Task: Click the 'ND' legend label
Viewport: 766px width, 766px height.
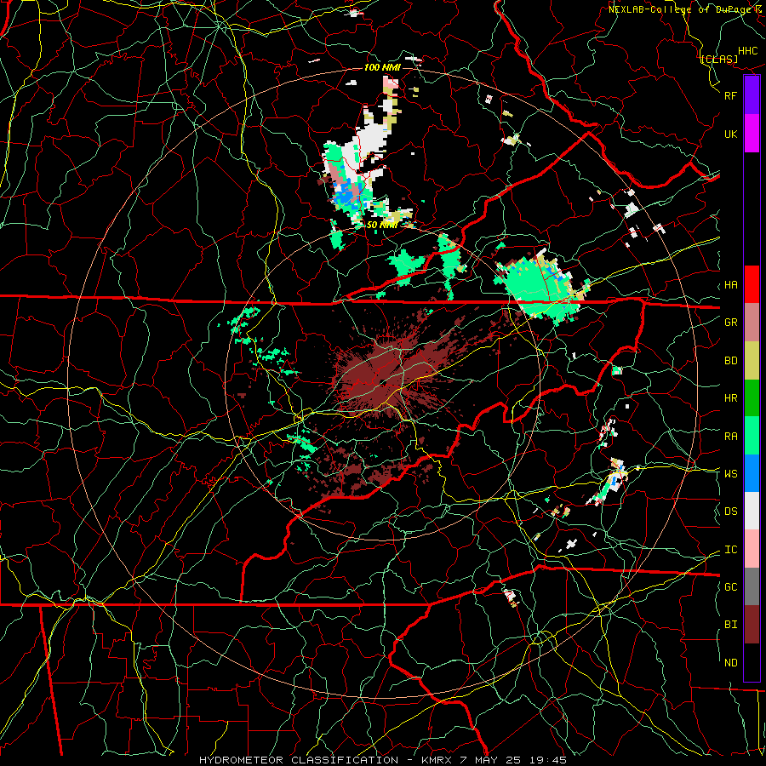Action: click(730, 663)
